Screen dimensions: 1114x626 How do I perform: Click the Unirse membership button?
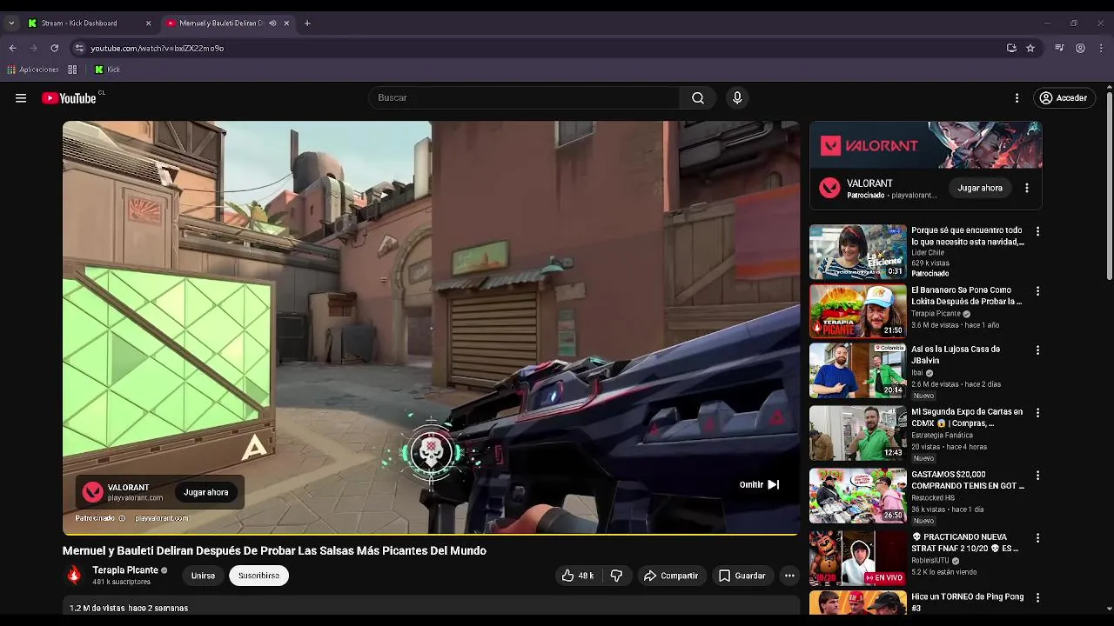203,576
